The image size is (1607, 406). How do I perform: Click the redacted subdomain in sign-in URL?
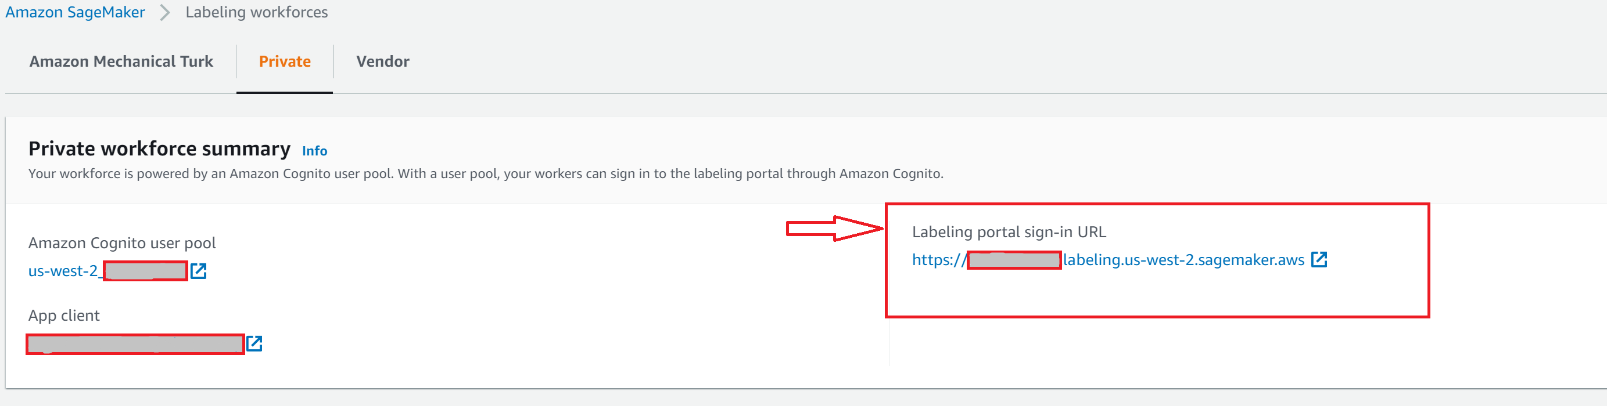[x=1014, y=260]
